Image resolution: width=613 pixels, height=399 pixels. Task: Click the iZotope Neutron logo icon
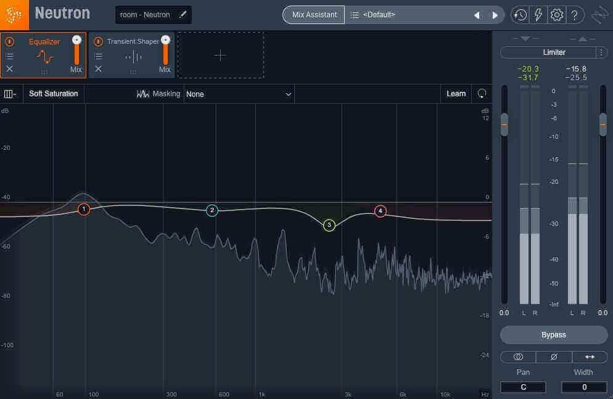tap(14, 15)
